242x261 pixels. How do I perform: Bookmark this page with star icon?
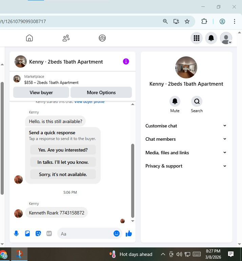tap(187, 21)
